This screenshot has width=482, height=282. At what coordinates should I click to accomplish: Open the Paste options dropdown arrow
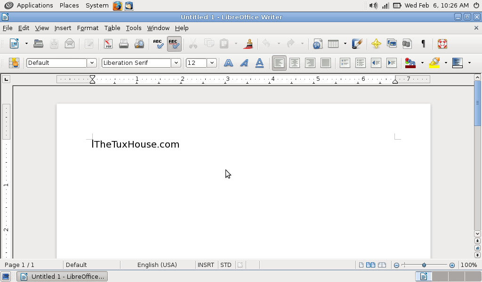[x=236, y=44]
